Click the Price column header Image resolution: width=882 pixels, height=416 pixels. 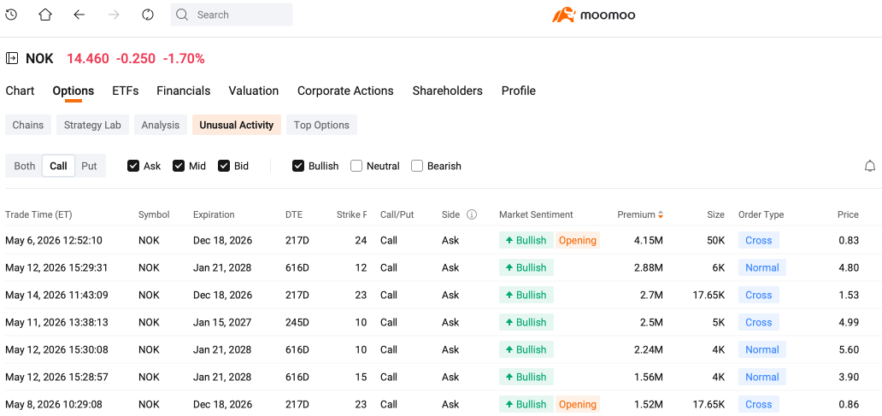pos(849,214)
